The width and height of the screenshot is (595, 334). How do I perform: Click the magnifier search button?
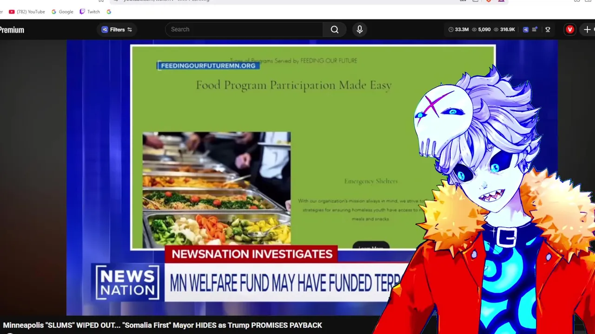click(x=335, y=29)
